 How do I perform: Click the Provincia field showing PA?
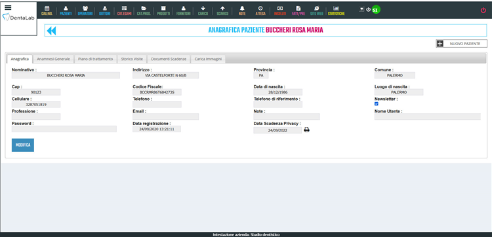[261, 75]
